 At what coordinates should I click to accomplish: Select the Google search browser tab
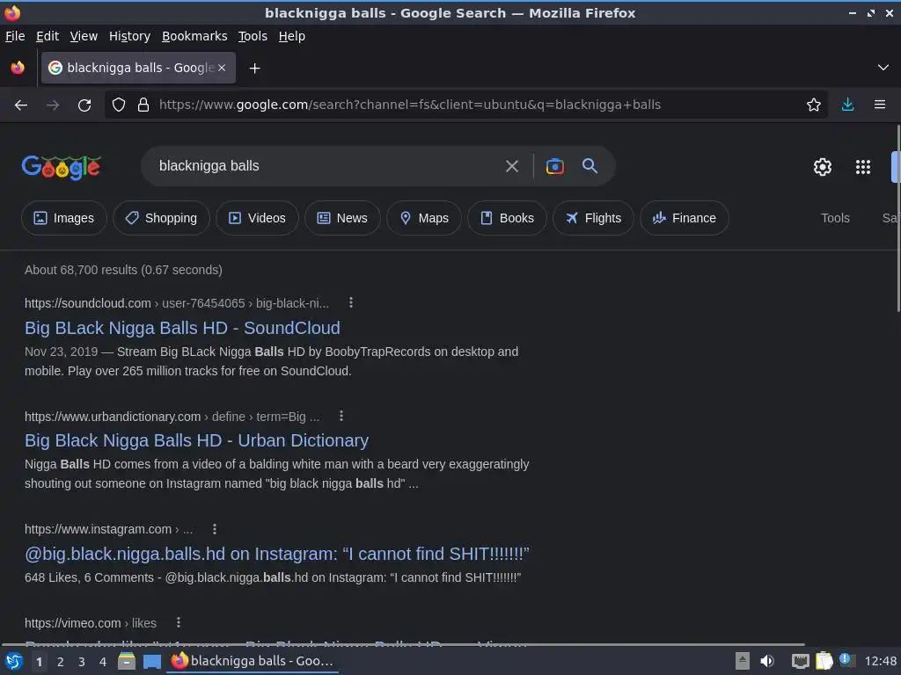[x=138, y=68]
